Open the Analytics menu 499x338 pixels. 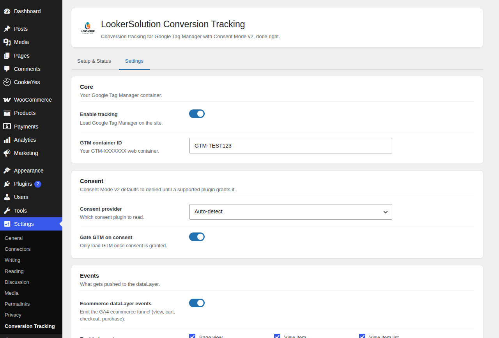tap(31, 140)
